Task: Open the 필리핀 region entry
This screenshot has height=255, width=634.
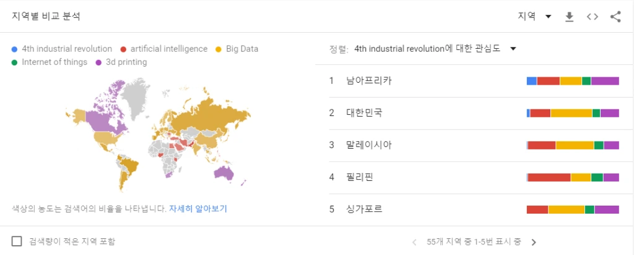Action: coord(360,177)
